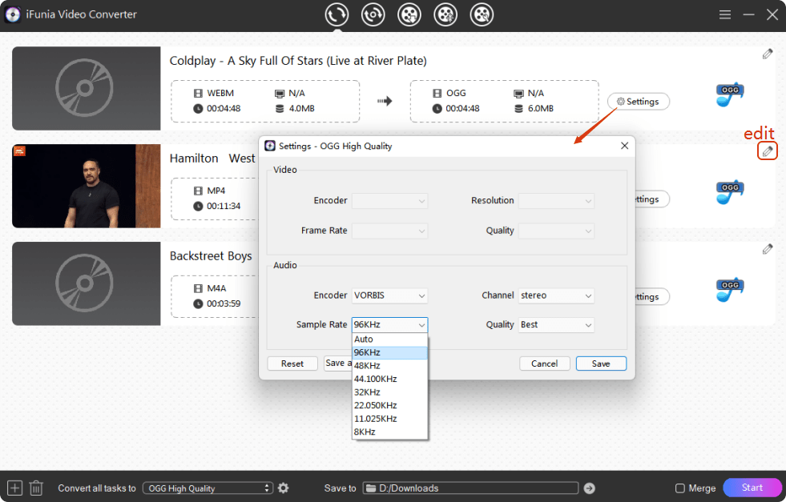Click the trash bin delete icon

[36, 488]
